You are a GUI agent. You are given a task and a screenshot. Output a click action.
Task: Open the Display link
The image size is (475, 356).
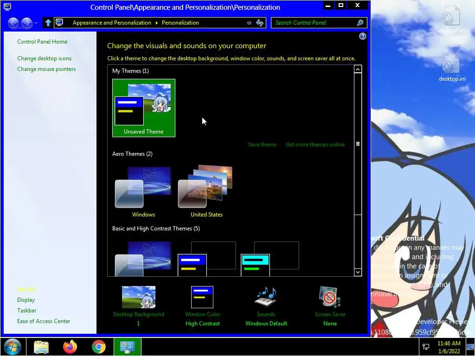pos(26,300)
